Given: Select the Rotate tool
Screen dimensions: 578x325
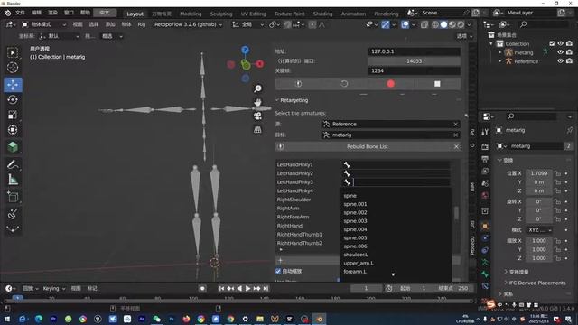Looking at the screenshot, I should [13, 100].
